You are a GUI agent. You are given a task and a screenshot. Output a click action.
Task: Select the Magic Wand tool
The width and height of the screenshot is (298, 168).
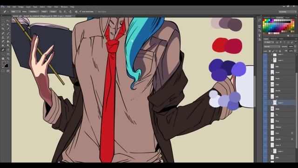tap(8, 25)
